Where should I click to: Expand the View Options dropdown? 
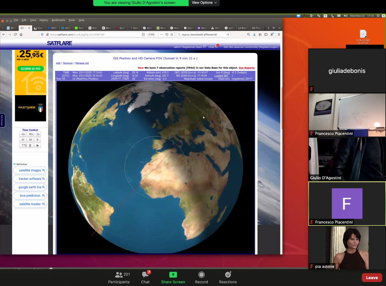point(204,3)
